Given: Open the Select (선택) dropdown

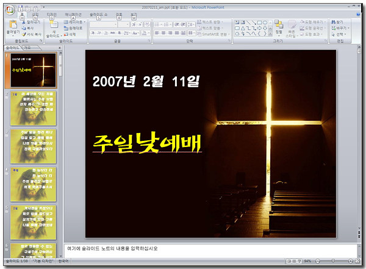Looking at the screenshot, I should [339, 34].
